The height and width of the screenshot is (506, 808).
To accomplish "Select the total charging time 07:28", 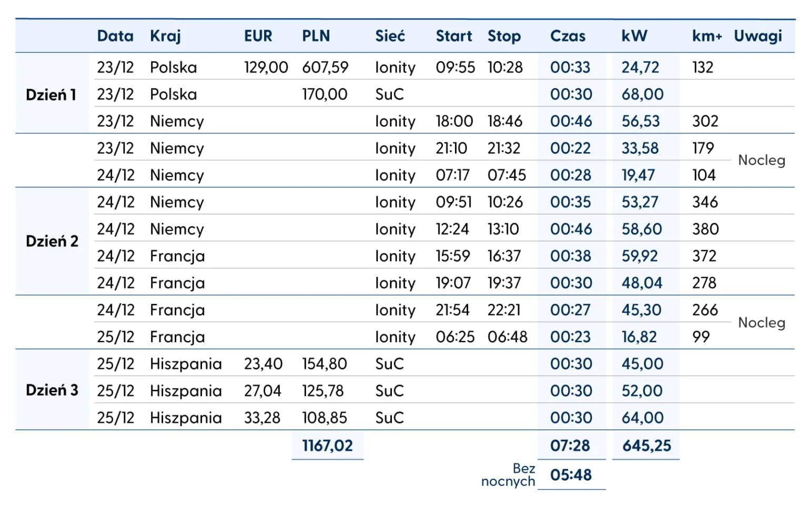I will click(570, 446).
